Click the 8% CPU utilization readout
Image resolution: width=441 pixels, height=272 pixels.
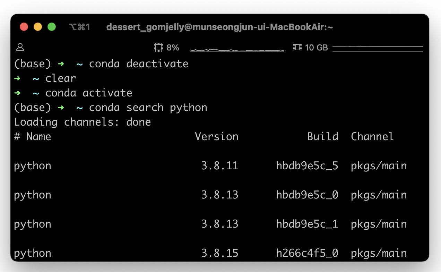[173, 48]
